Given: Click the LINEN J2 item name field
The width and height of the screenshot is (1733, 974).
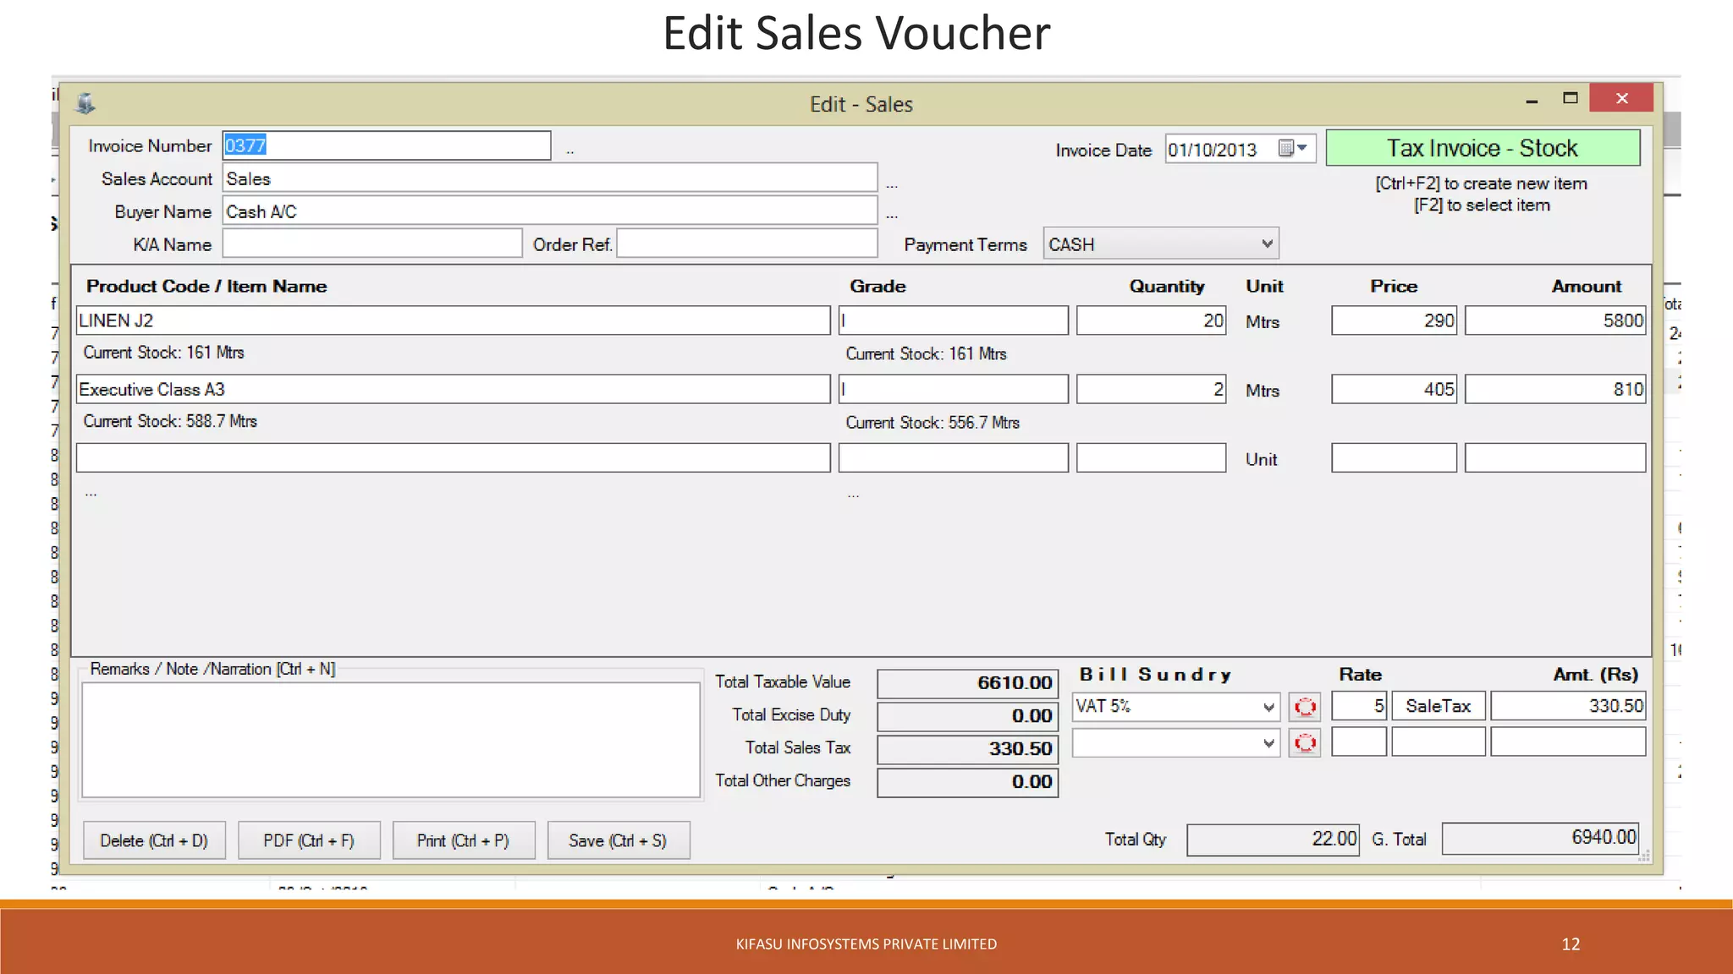Looking at the screenshot, I should (454, 320).
